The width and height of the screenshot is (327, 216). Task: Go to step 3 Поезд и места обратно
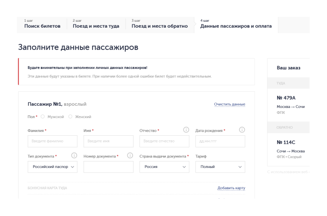159,25
